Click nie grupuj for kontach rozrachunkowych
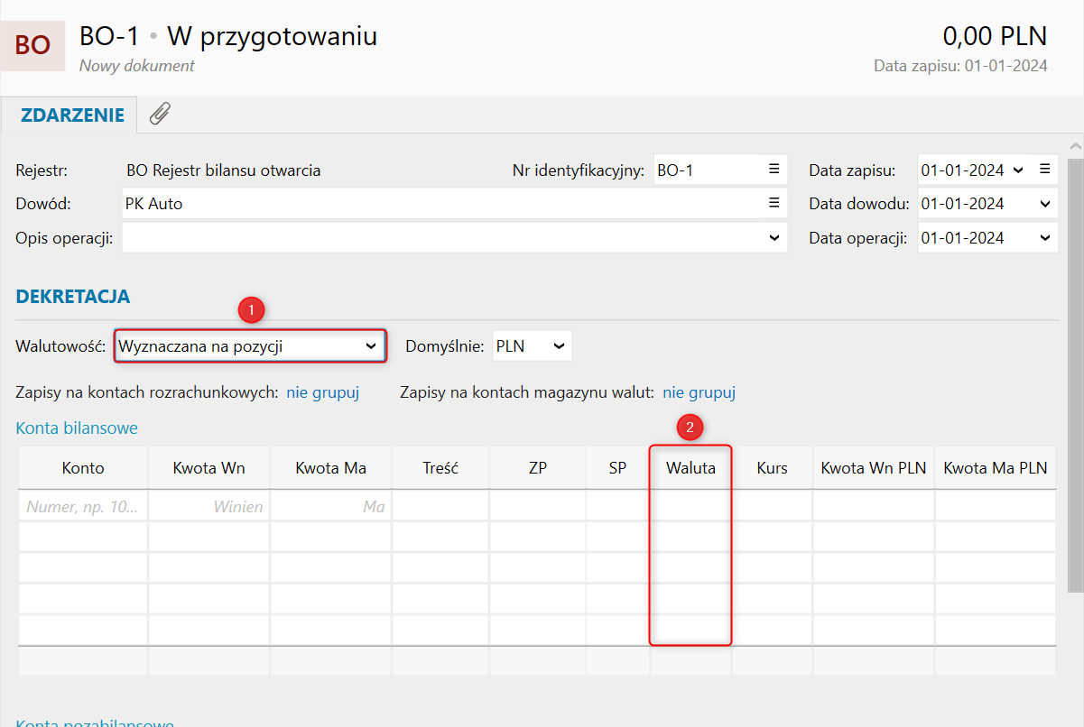Screen dimensions: 1084x727 click(x=323, y=392)
